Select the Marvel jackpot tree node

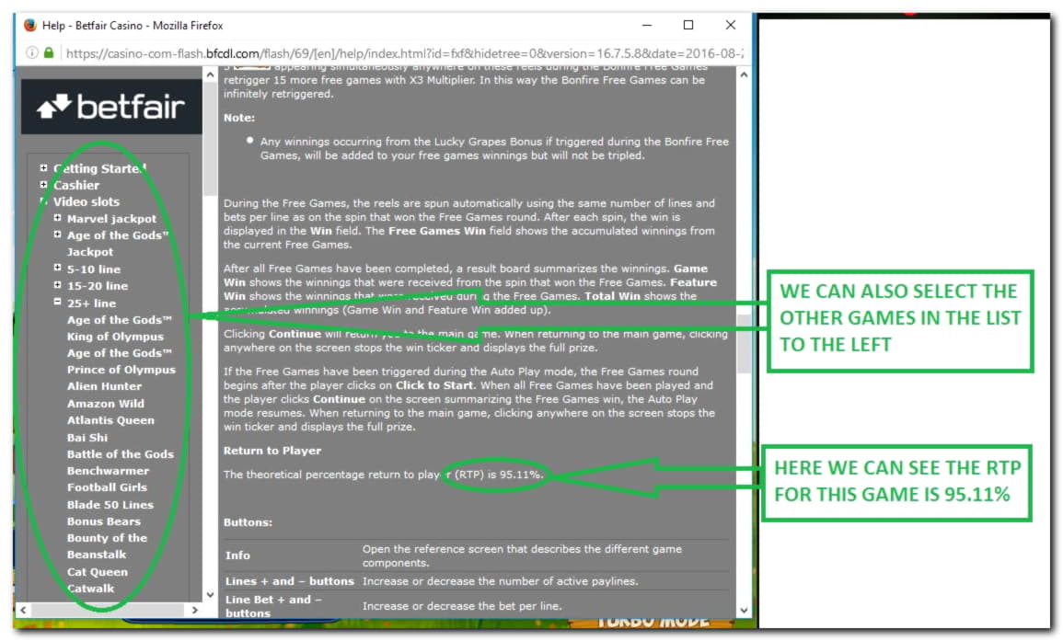[112, 219]
